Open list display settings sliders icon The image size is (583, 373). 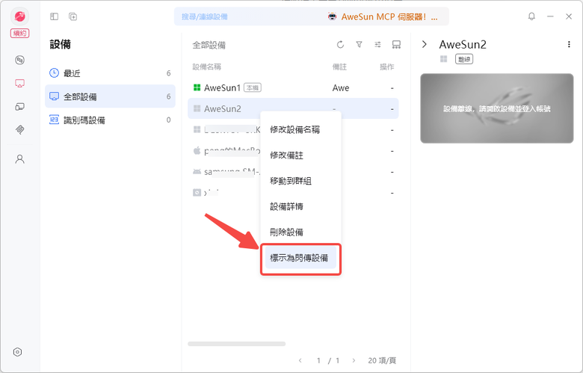[x=377, y=45]
